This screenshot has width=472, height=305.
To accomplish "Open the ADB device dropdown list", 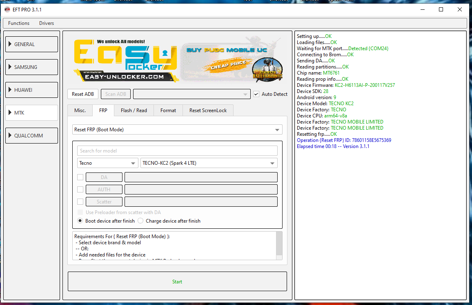I will coord(192,94).
